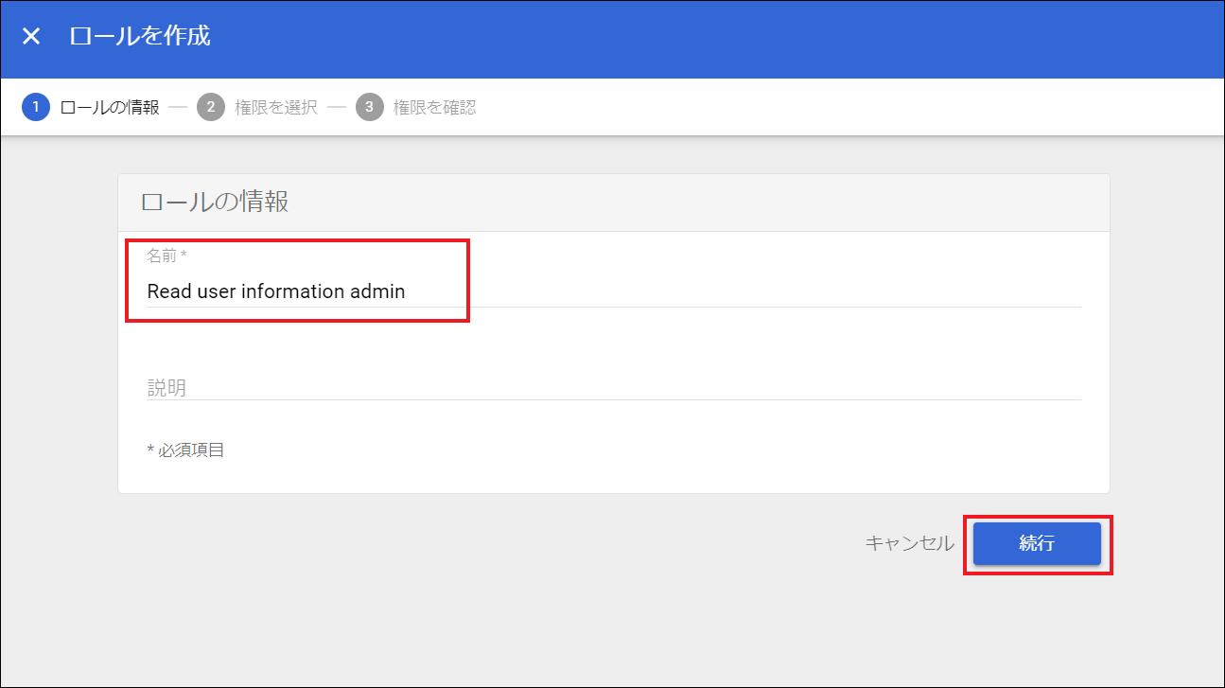Focus the 名前 input field
This screenshot has width=1225, height=688.
[613, 291]
